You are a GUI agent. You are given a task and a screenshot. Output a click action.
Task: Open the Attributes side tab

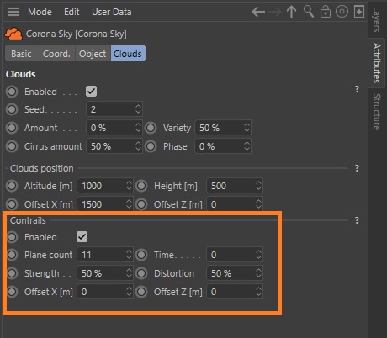(377, 63)
